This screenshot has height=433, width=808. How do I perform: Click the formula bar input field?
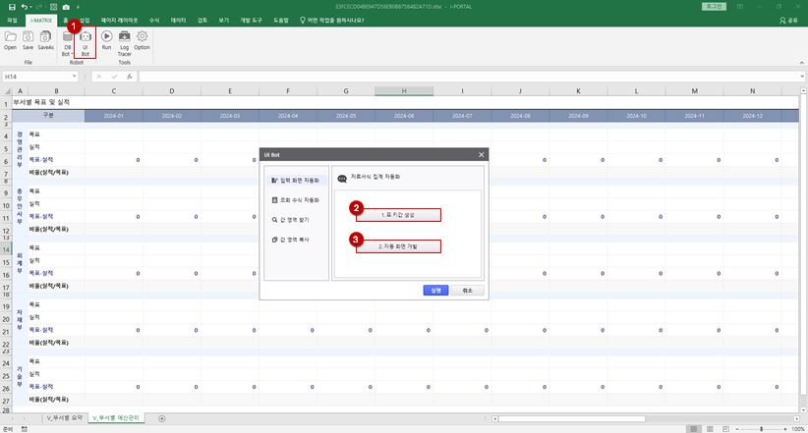[469, 77]
